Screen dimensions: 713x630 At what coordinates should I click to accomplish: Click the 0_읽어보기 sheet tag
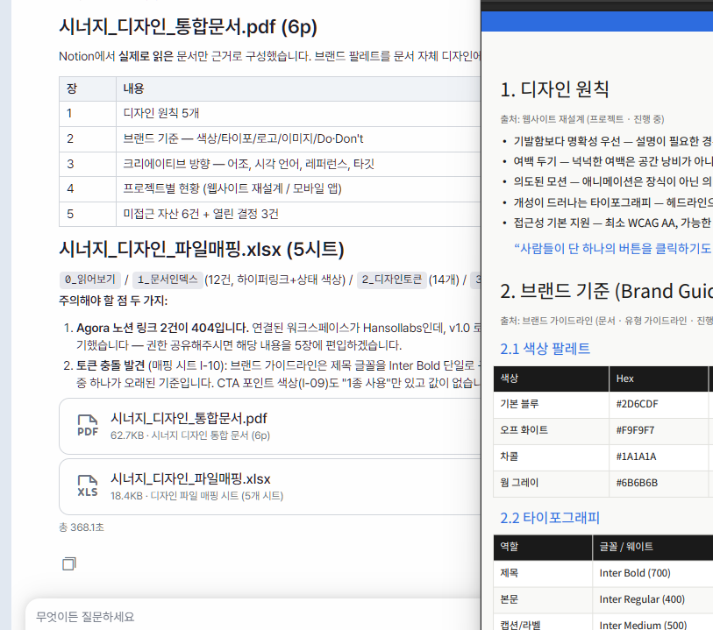point(89,280)
